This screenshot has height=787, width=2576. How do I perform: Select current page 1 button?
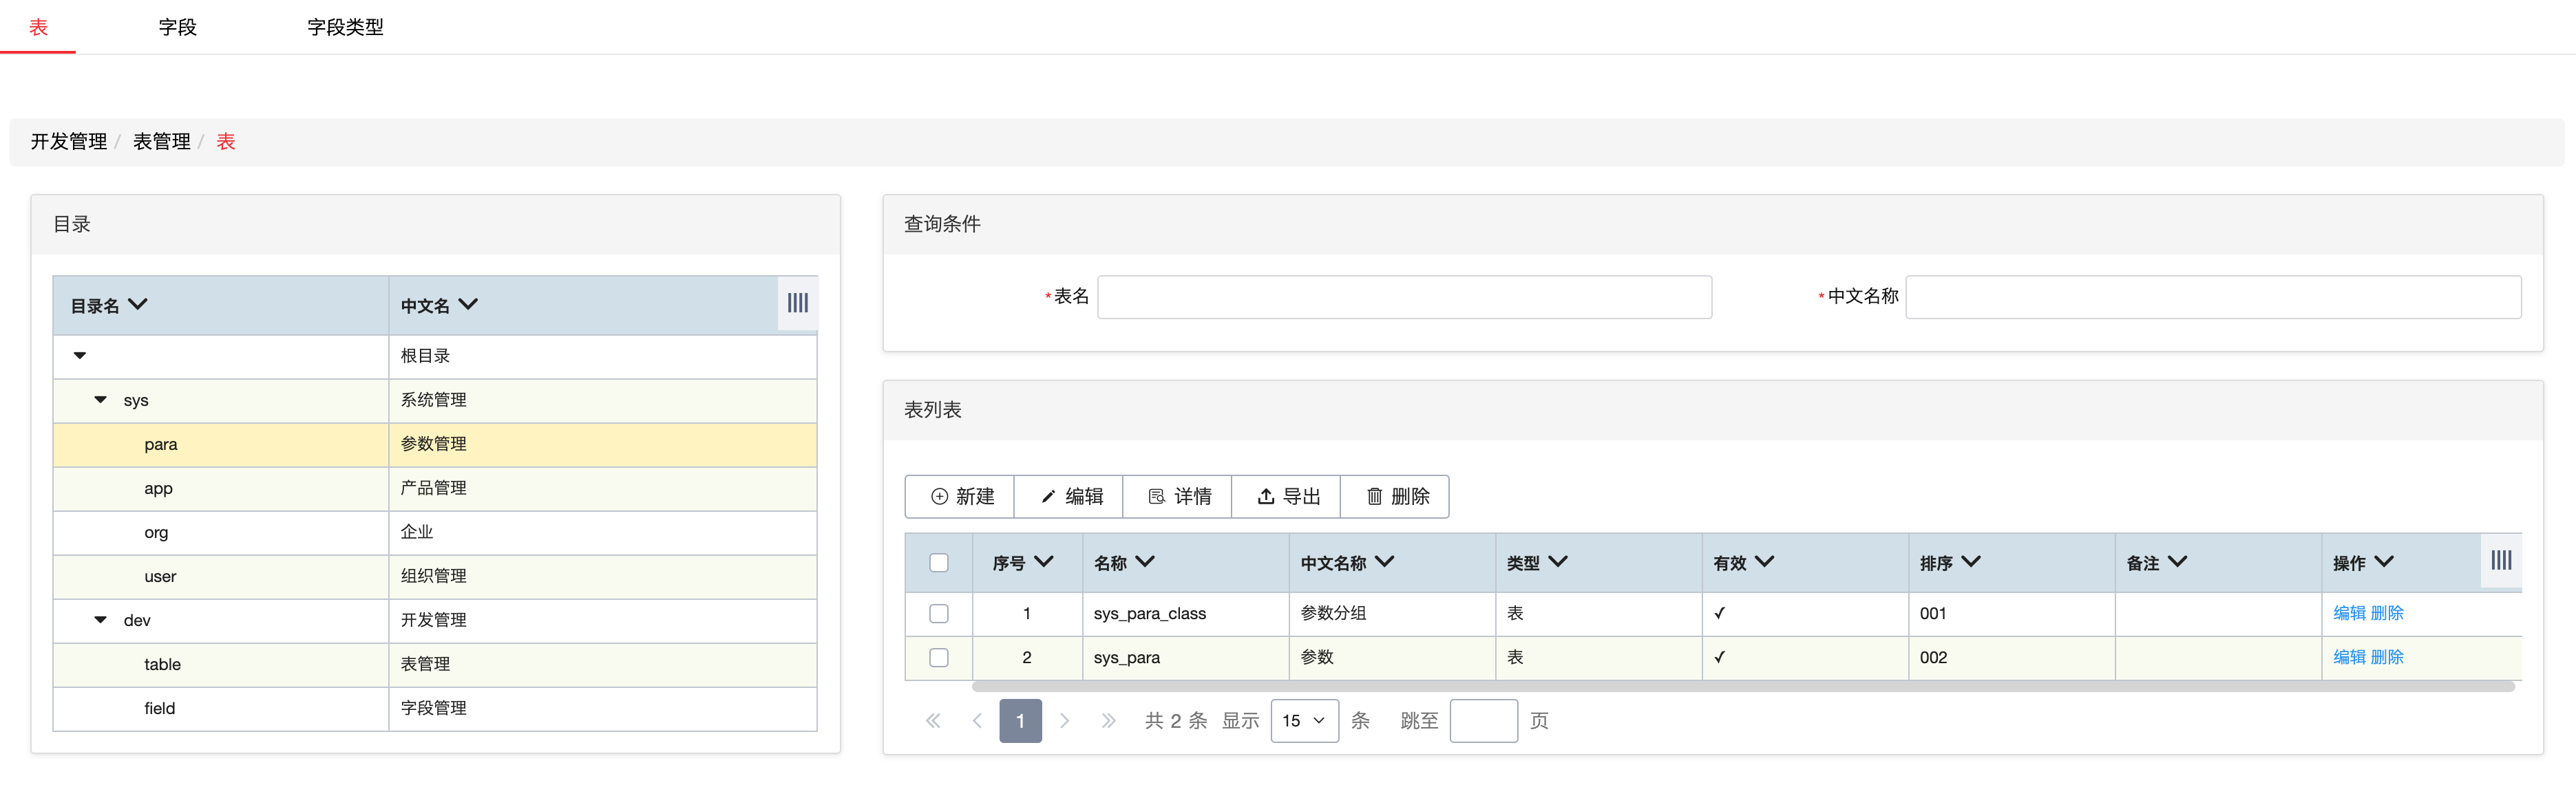click(x=1020, y=720)
